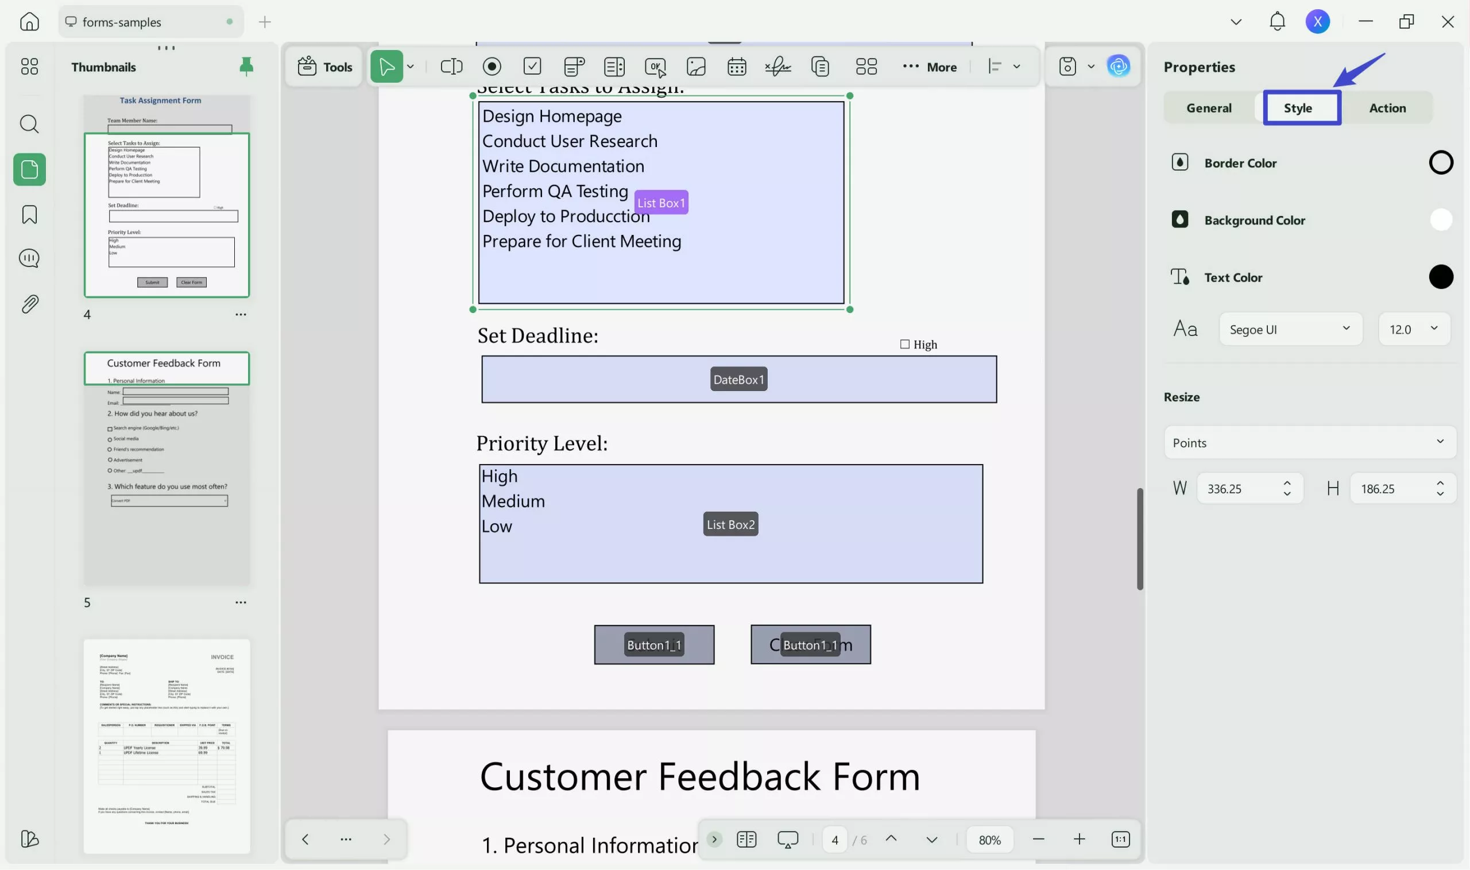This screenshot has width=1470, height=870.
Task: Select the Text Field tool
Action: [x=451, y=66]
